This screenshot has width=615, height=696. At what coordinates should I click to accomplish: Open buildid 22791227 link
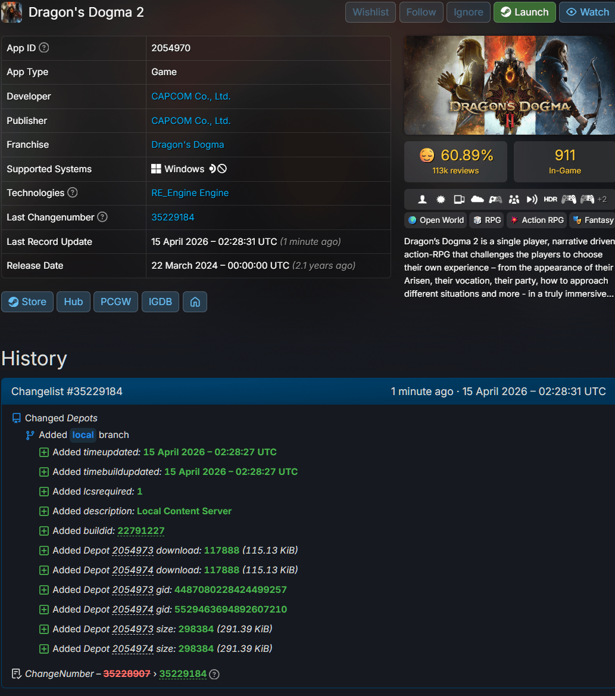141,531
